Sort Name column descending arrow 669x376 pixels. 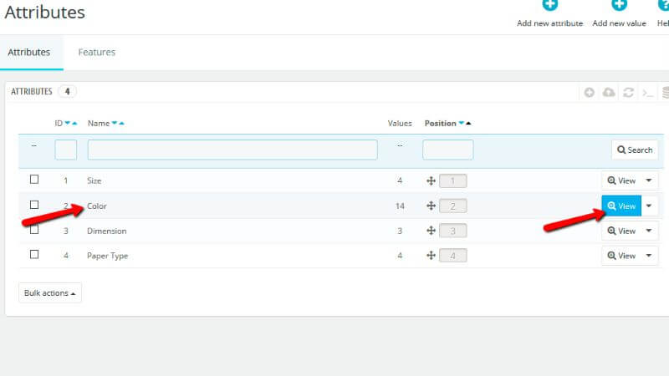pos(115,123)
